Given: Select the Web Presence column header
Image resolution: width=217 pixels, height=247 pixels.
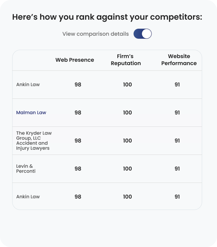Looking at the screenshot, I should pos(75,60).
